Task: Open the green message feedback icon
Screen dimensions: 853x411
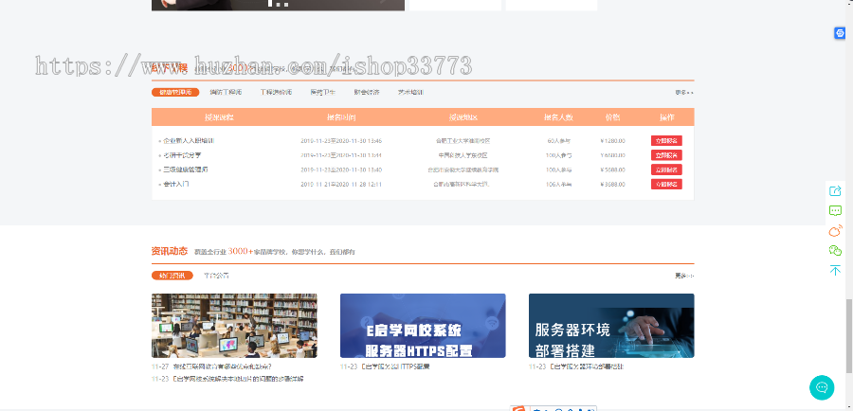Action: pyautogui.click(x=835, y=210)
